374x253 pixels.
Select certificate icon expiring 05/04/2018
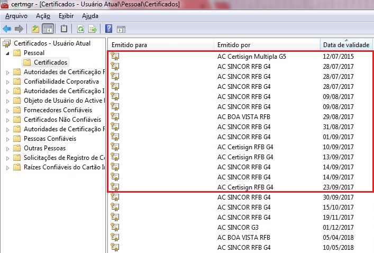click(x=115, y=237)
